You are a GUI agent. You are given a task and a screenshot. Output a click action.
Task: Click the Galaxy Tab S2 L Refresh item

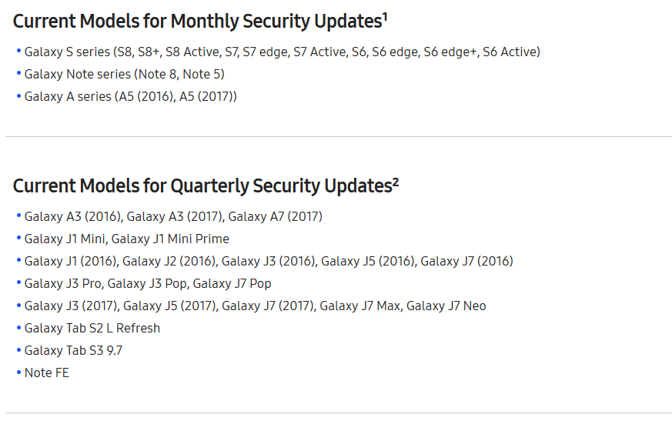pos(92,328)
